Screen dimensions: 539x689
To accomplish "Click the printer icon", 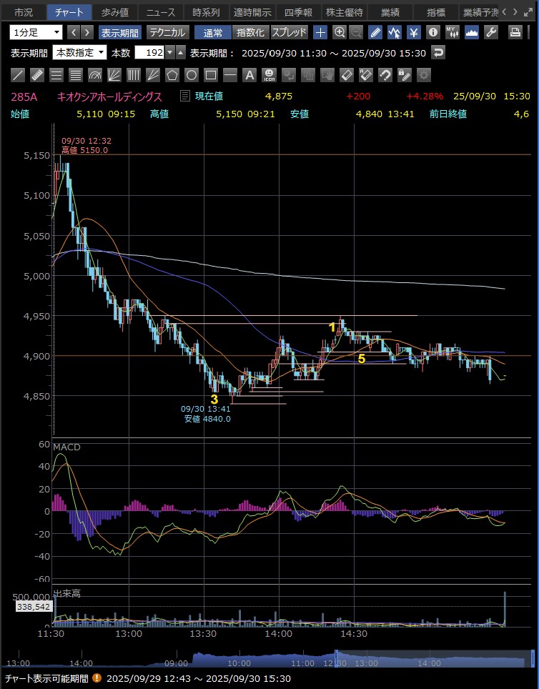I will (x=515, y=32).
